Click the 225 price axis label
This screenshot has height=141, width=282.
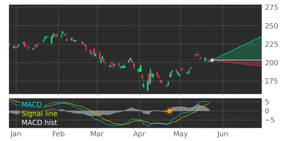[x=271, y=44]
